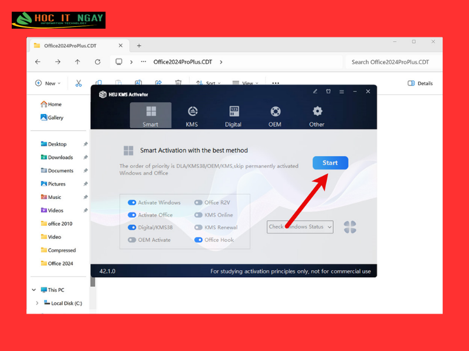This screenshot has height=351, width=469.
Task: Click the Explorer sidebar scrollbar thumb
Action: pyautogui.click(x=93, y=282)
